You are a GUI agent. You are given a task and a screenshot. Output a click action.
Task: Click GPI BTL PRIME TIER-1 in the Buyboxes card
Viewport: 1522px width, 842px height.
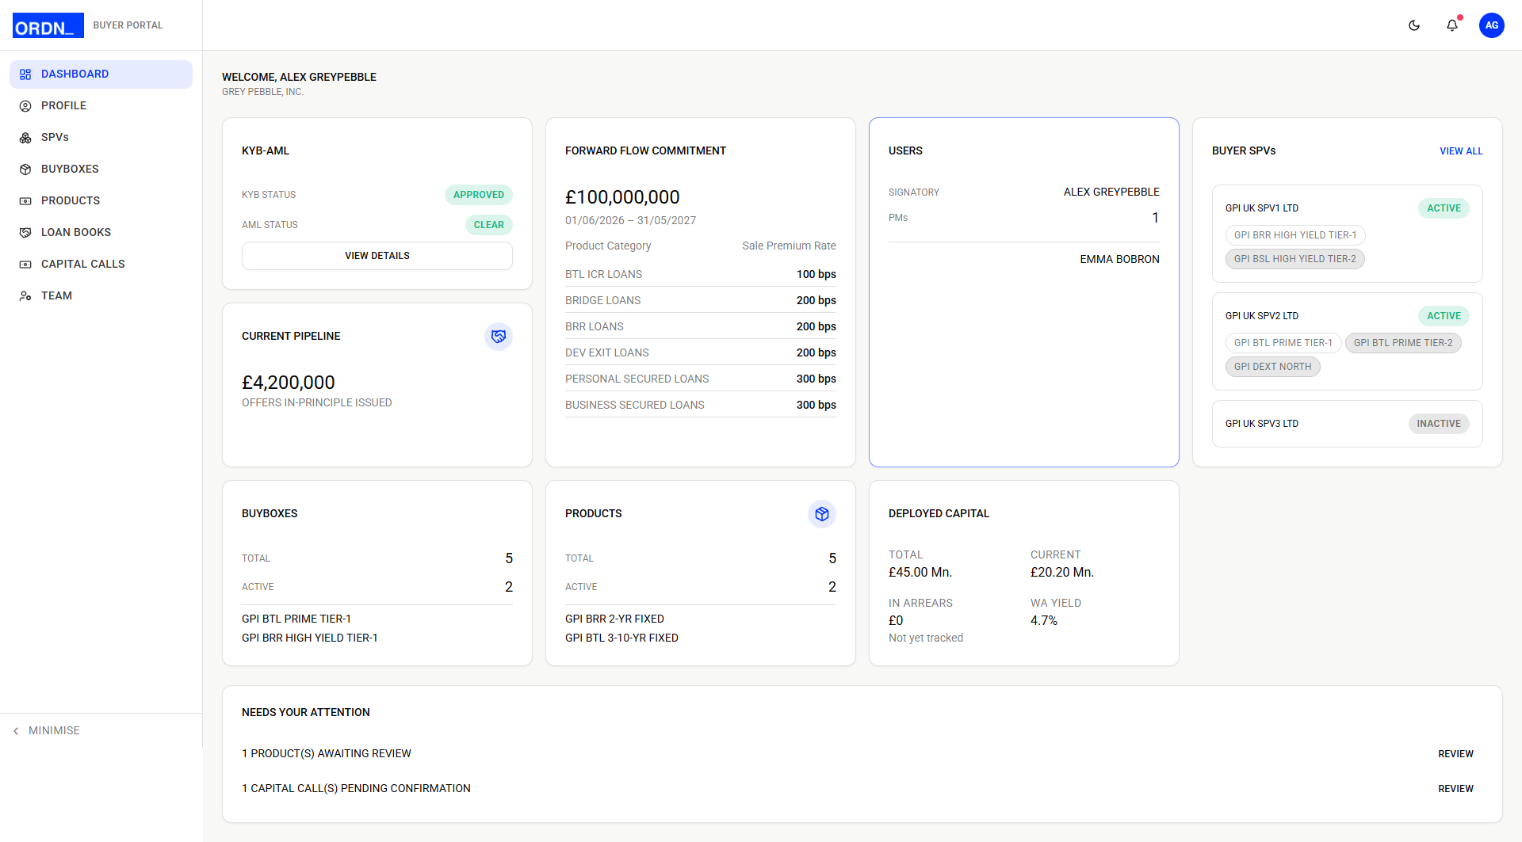(296, 619)
